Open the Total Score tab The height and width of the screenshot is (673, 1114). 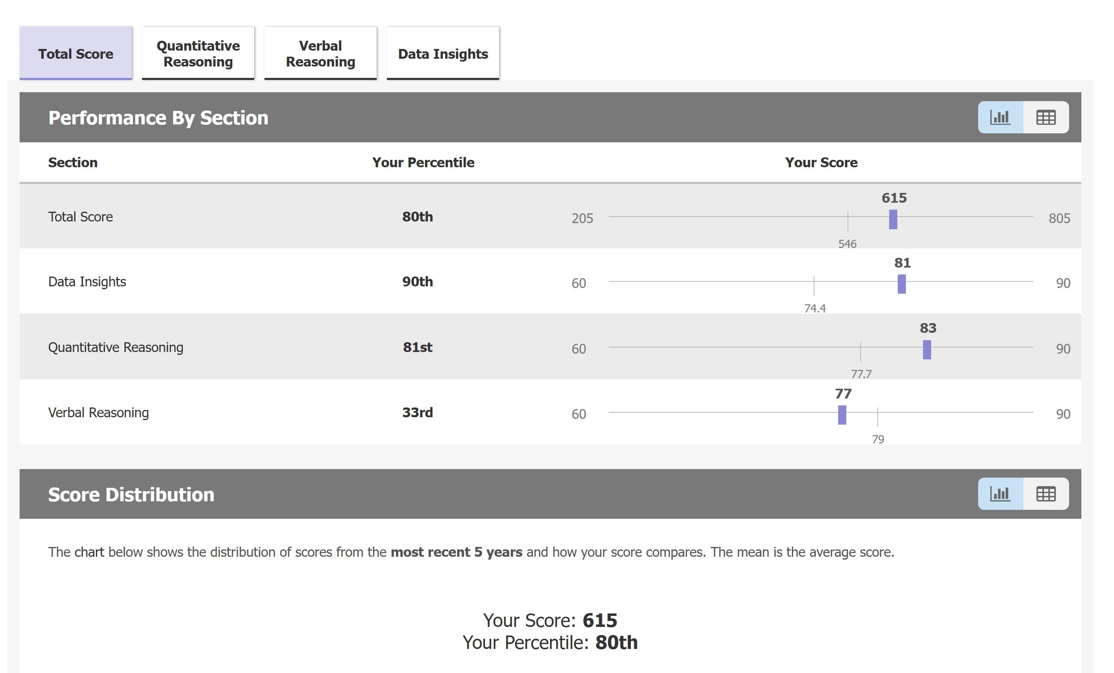pyautogui.click(x=75, y=53)
